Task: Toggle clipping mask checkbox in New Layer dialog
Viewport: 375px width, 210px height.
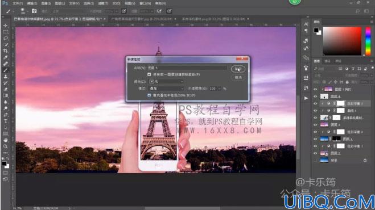Action: click(x=149, y=74)
